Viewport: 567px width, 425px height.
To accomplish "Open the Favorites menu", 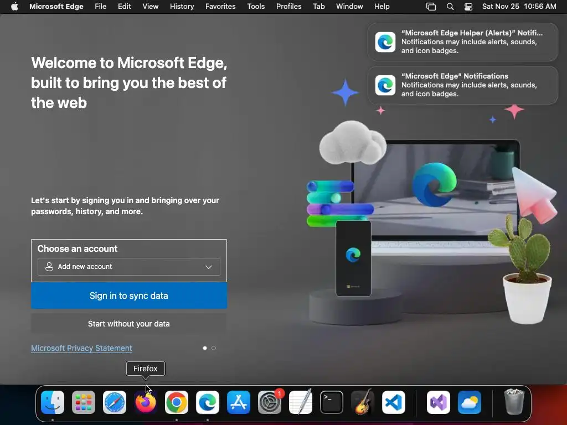I will (220, 6).
